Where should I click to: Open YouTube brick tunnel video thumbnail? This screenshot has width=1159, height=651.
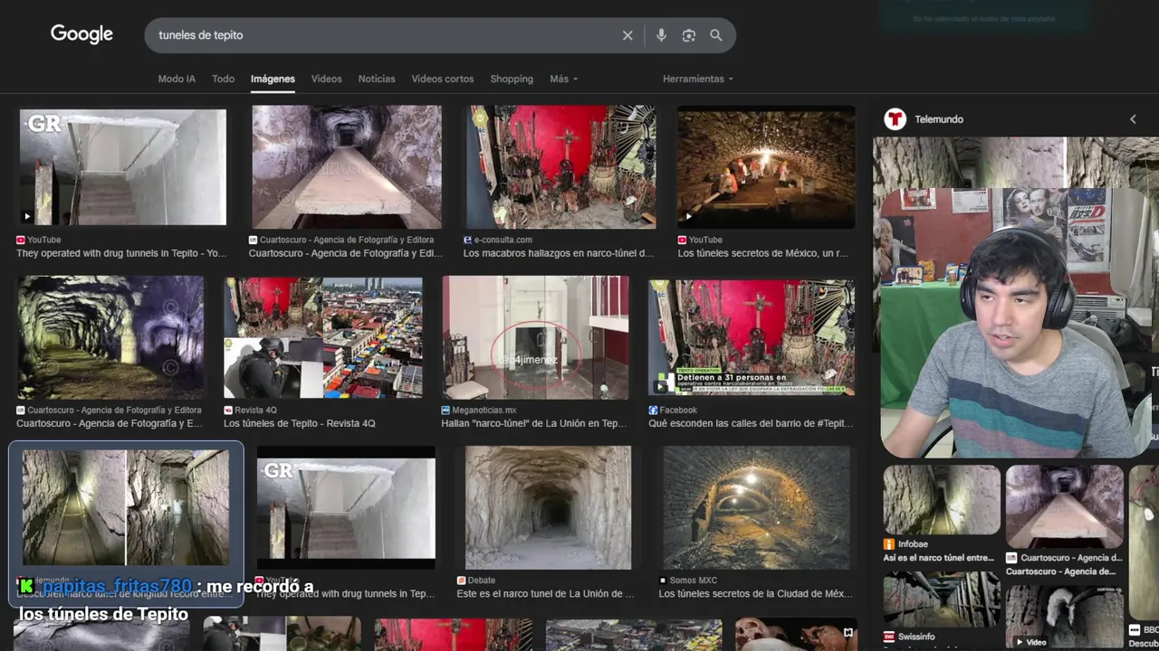tap(766, 167)
